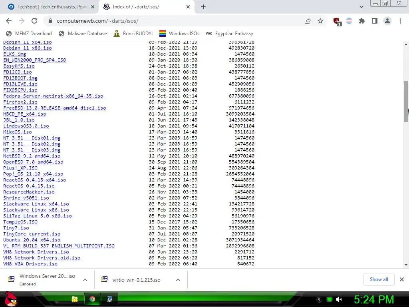409x307 pixels.
Task: Click the volume speaker tray icon
Action: [x=339, y=299]
